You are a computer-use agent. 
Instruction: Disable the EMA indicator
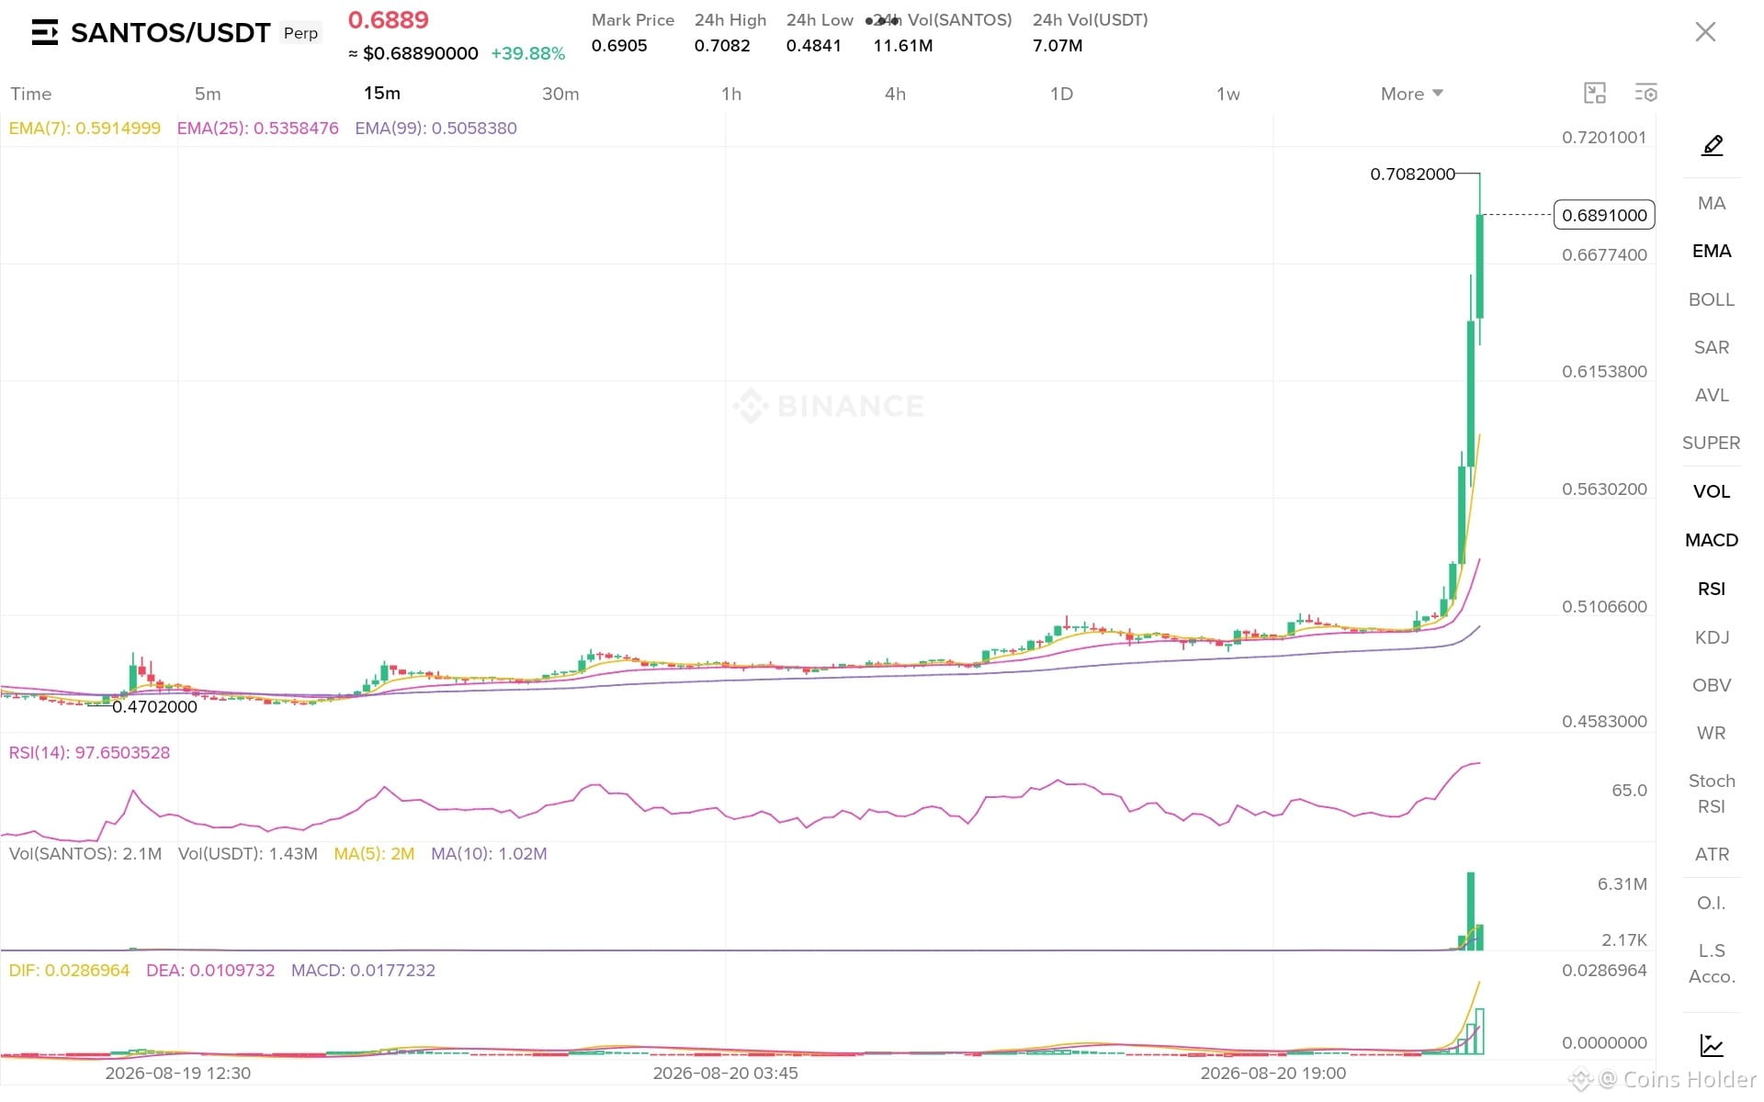click(1712, 251)
